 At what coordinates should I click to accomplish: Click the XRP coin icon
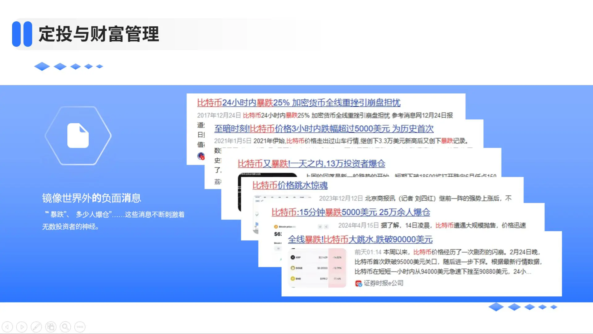coord(293,258)
